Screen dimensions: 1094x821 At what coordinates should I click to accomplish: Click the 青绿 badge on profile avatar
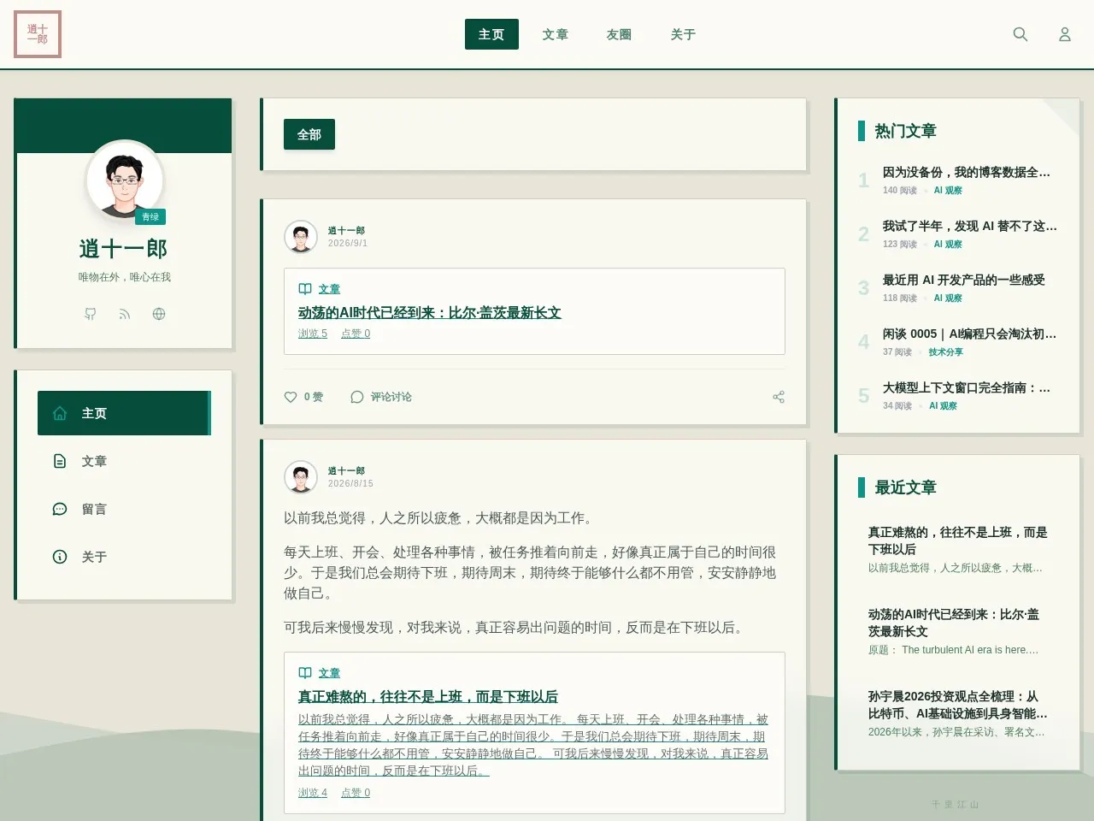click(x=150, y=217)
